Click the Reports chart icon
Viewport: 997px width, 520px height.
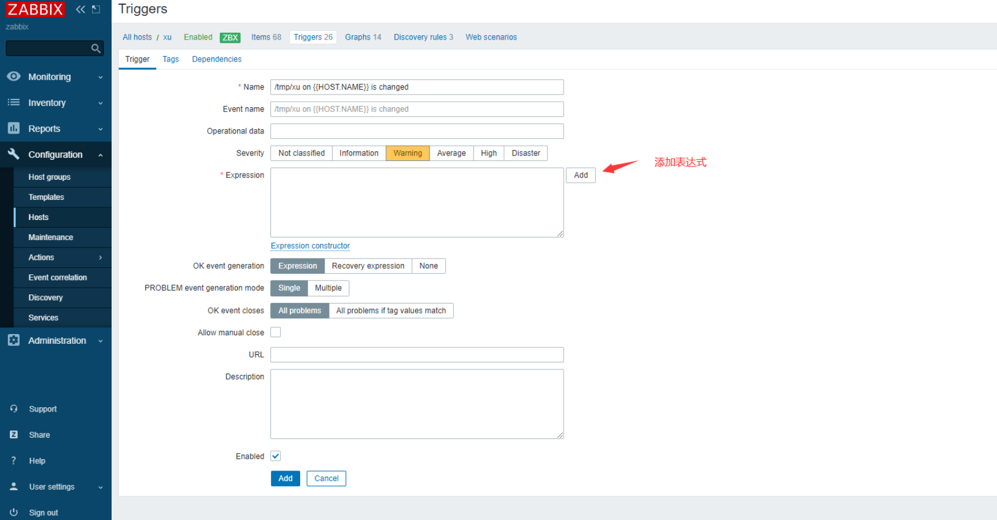point(13,128)
